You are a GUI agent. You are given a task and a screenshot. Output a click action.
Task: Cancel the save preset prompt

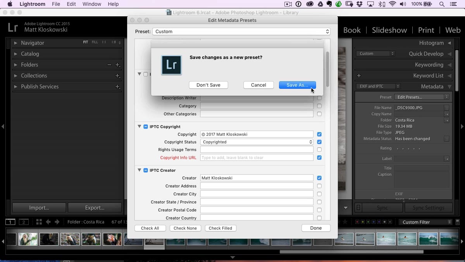[258, 85]
